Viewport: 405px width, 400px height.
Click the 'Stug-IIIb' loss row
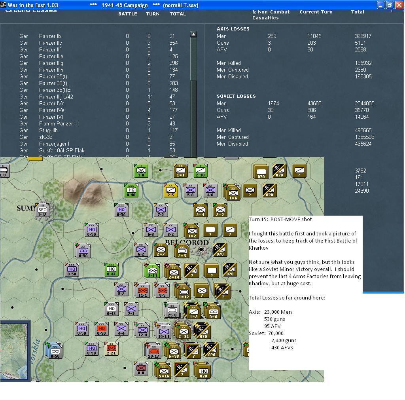point(99,130)
